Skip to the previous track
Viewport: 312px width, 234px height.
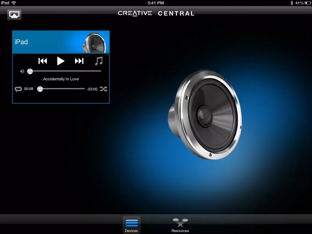[x=43, y=61]
